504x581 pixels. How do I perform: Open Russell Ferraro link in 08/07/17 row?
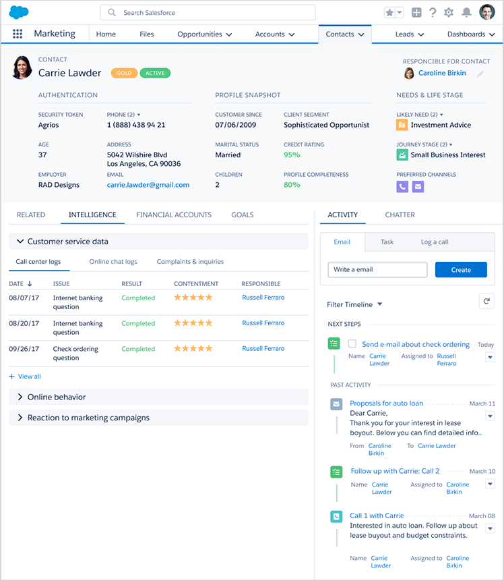(x=263, y=298)
